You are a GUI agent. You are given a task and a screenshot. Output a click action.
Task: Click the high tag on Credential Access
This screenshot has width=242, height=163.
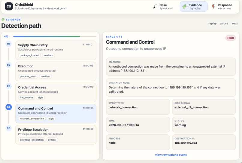pyautogui.click(x=40, y=97)
